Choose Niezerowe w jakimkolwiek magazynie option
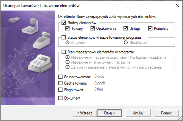The image size is (183, 121). click(x=68, y=62)
